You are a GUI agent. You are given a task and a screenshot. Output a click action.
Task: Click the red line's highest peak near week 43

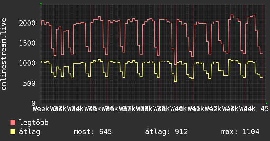coord(232,14)
